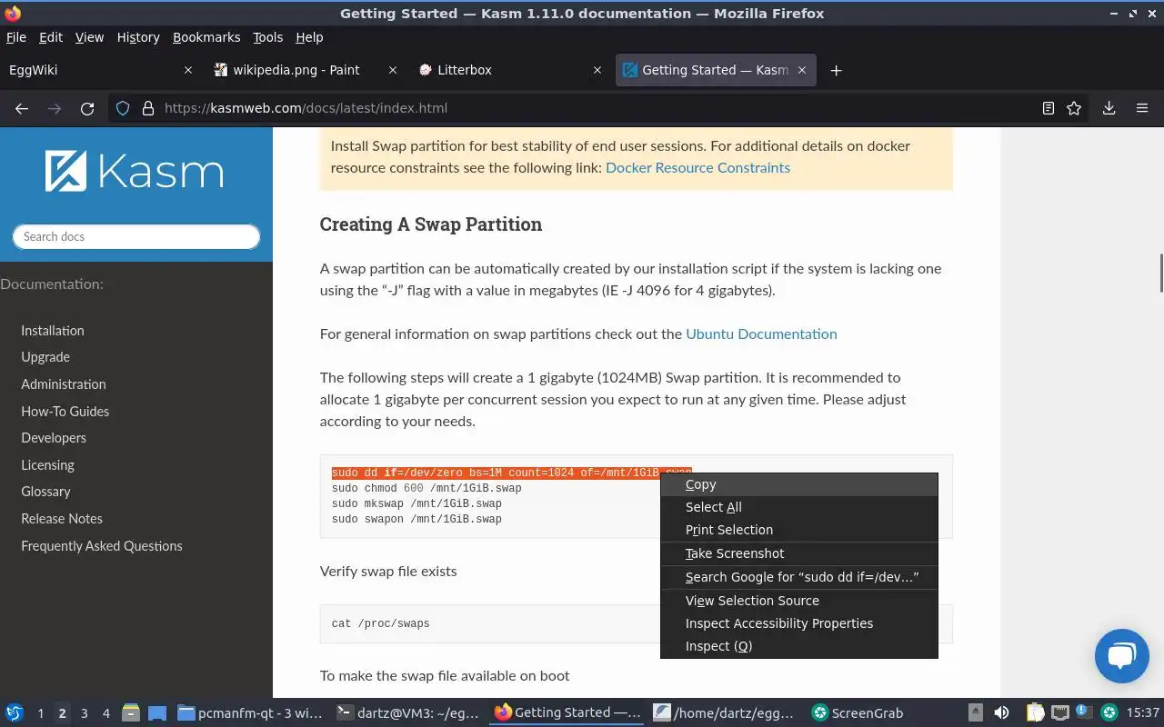Open the Firefox downloads panel
This screenshot has height=727, width=1164.
click(1109, 108)
